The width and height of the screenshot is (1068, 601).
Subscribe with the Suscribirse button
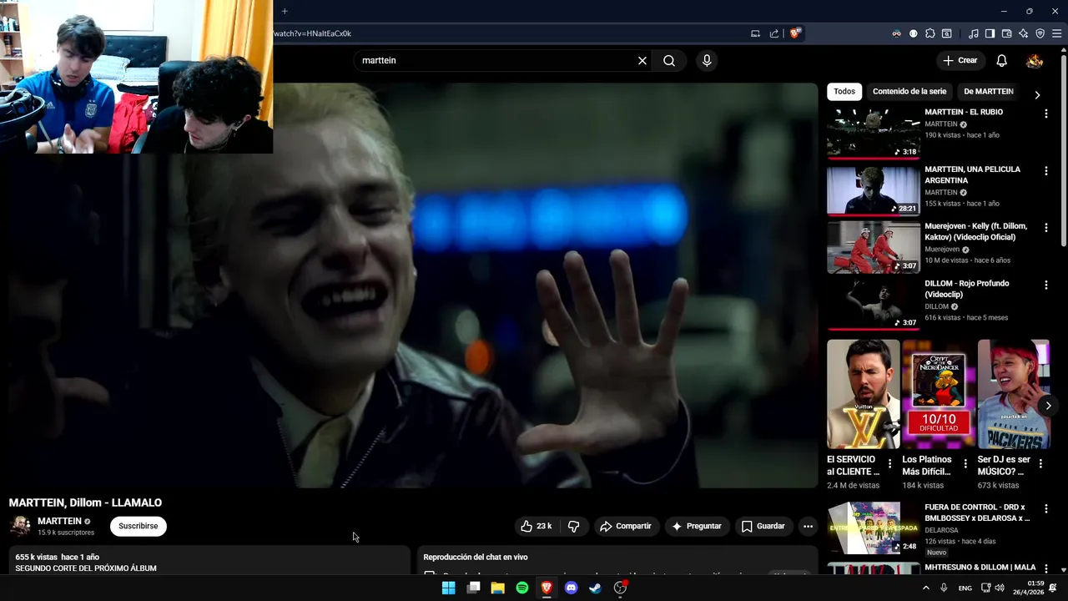pos(139,527)
